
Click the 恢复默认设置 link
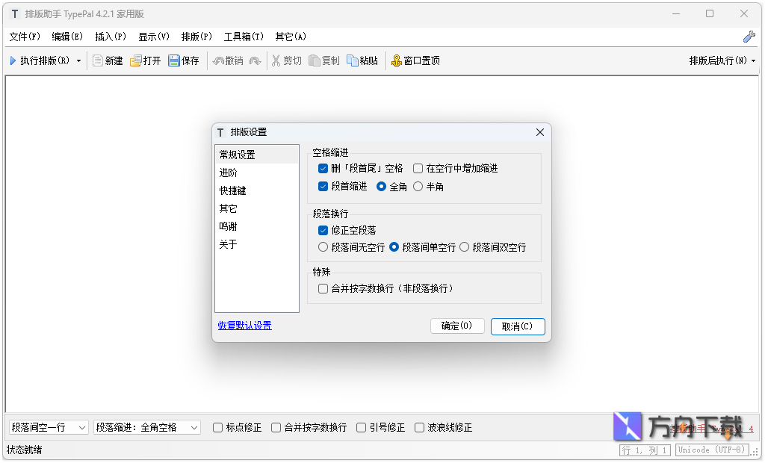tap(244, 326)
